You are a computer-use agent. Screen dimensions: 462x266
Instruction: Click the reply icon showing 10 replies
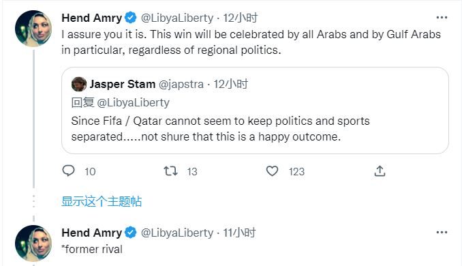pos(69,171)
